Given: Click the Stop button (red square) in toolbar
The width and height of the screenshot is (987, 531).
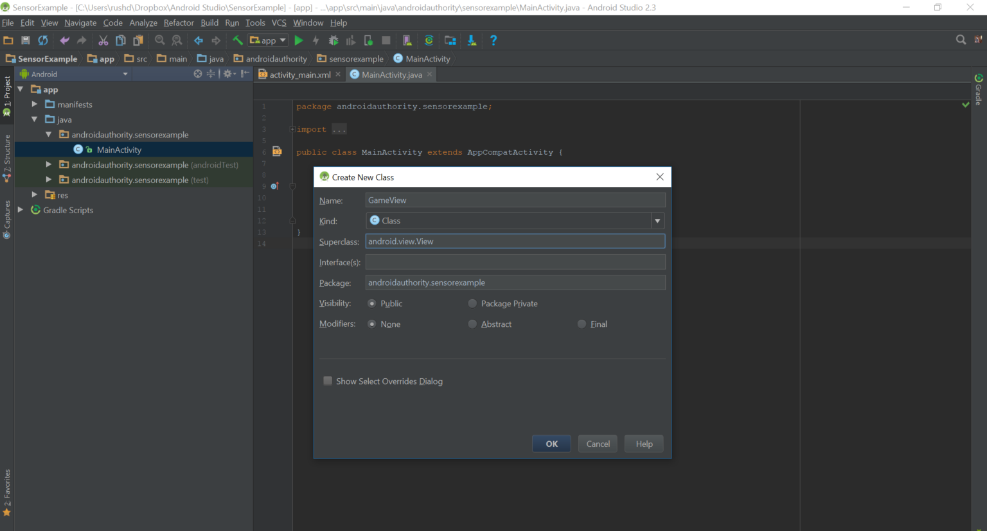Looking at the screenshot, I should 386,40.
